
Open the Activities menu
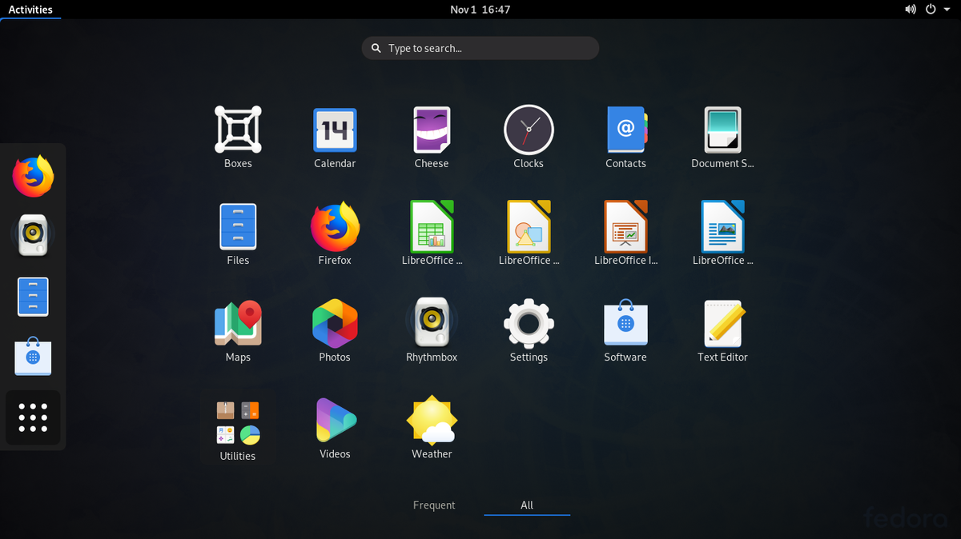coord(30,9)
